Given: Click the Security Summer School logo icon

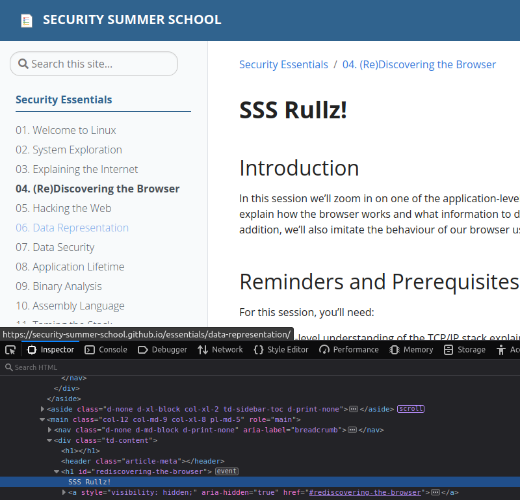Looking at the screenshot, I should point(26,20).
